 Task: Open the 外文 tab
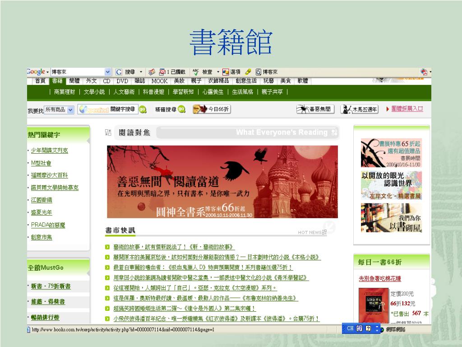click(91, 81)
